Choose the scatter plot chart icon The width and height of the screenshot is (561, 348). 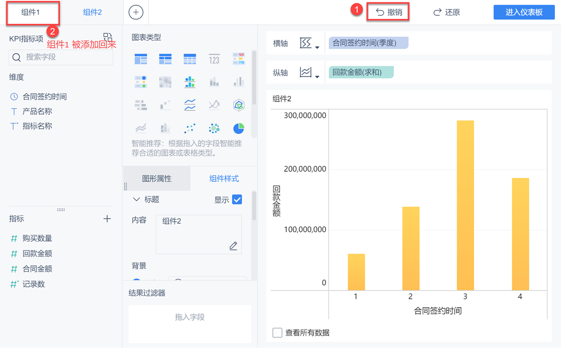(x=190, y=128)
